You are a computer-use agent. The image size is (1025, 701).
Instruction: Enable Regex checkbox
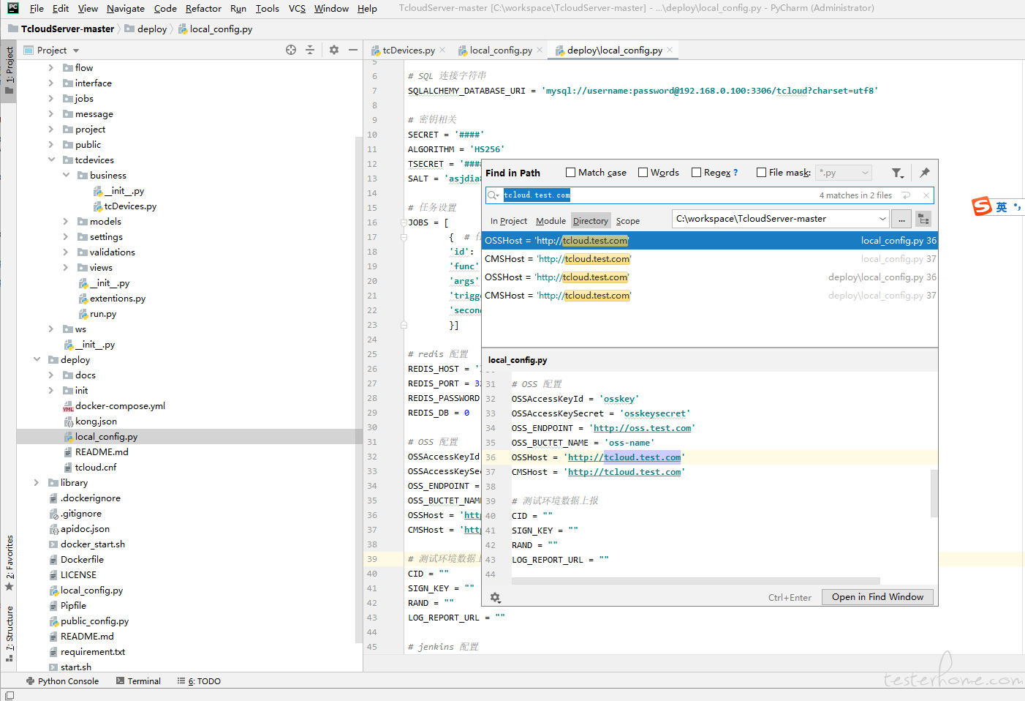(697, 173)
